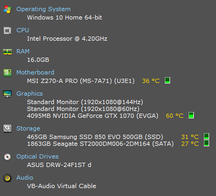The height and width of the screenshot is (196, 216).
Task: Click the Graphics monitor icon
Action: pyautogui.click(x=7, y=94)
